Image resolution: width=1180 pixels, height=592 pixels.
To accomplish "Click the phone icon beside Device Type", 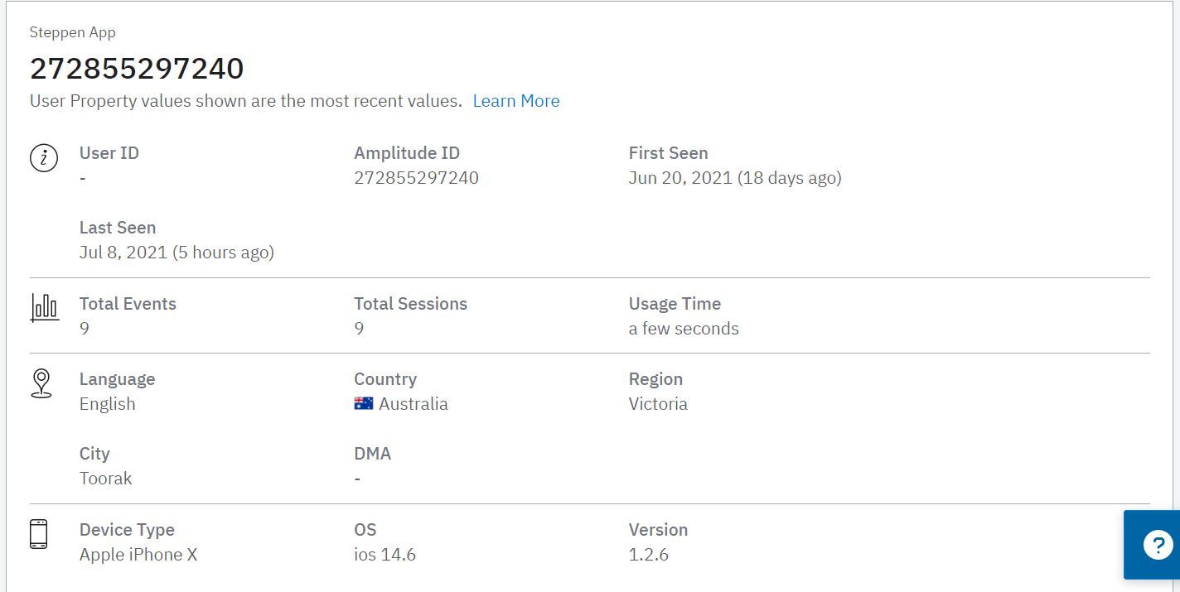I will (x=39, y=534).
